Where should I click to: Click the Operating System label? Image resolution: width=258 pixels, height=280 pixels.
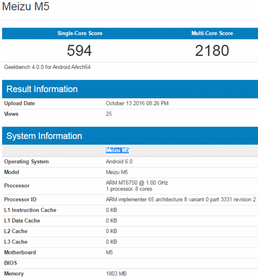click(x=26, y=162)
